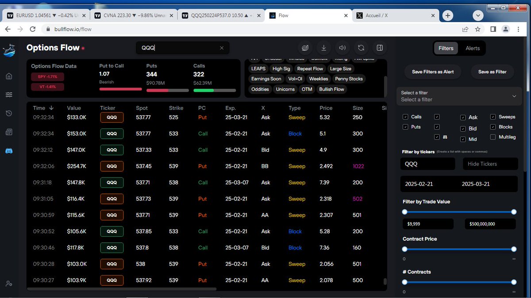
Task: Open the history clock icon in sidebar
Action: pos(9,113)
